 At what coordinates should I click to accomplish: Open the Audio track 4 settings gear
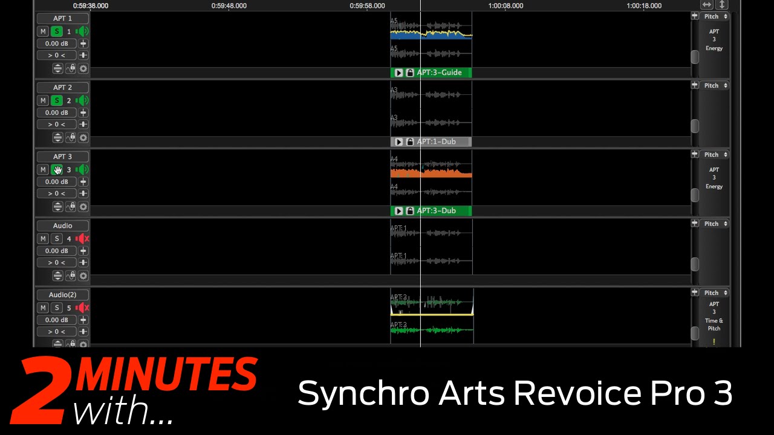click(x=83, y=276)
